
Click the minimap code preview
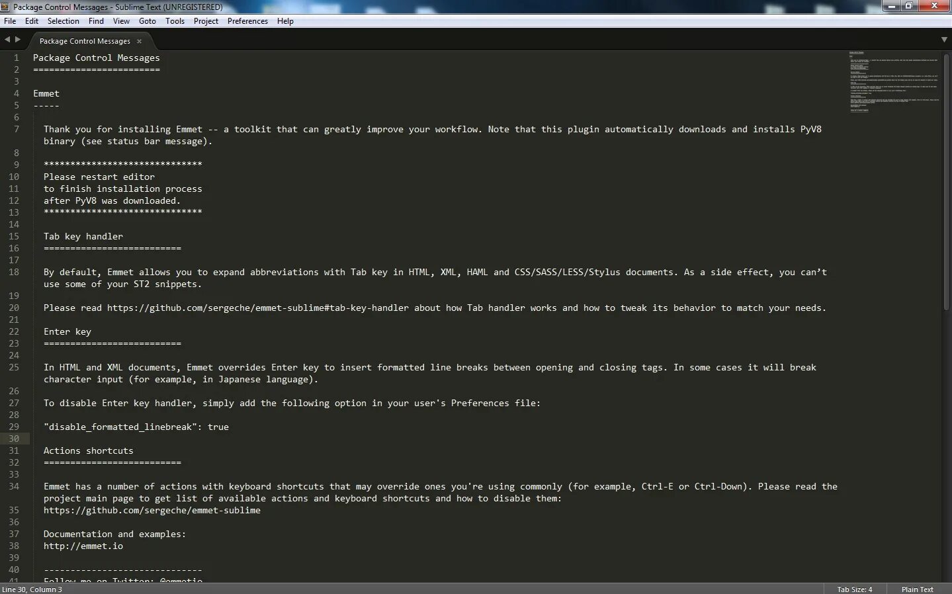[x=894, y=81]
